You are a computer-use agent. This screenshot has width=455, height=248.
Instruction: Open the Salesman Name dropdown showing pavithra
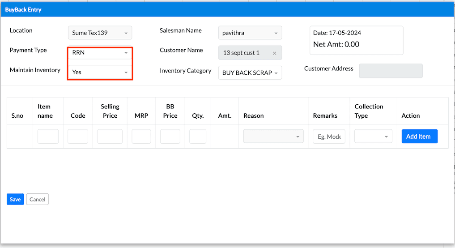[250, 33]
